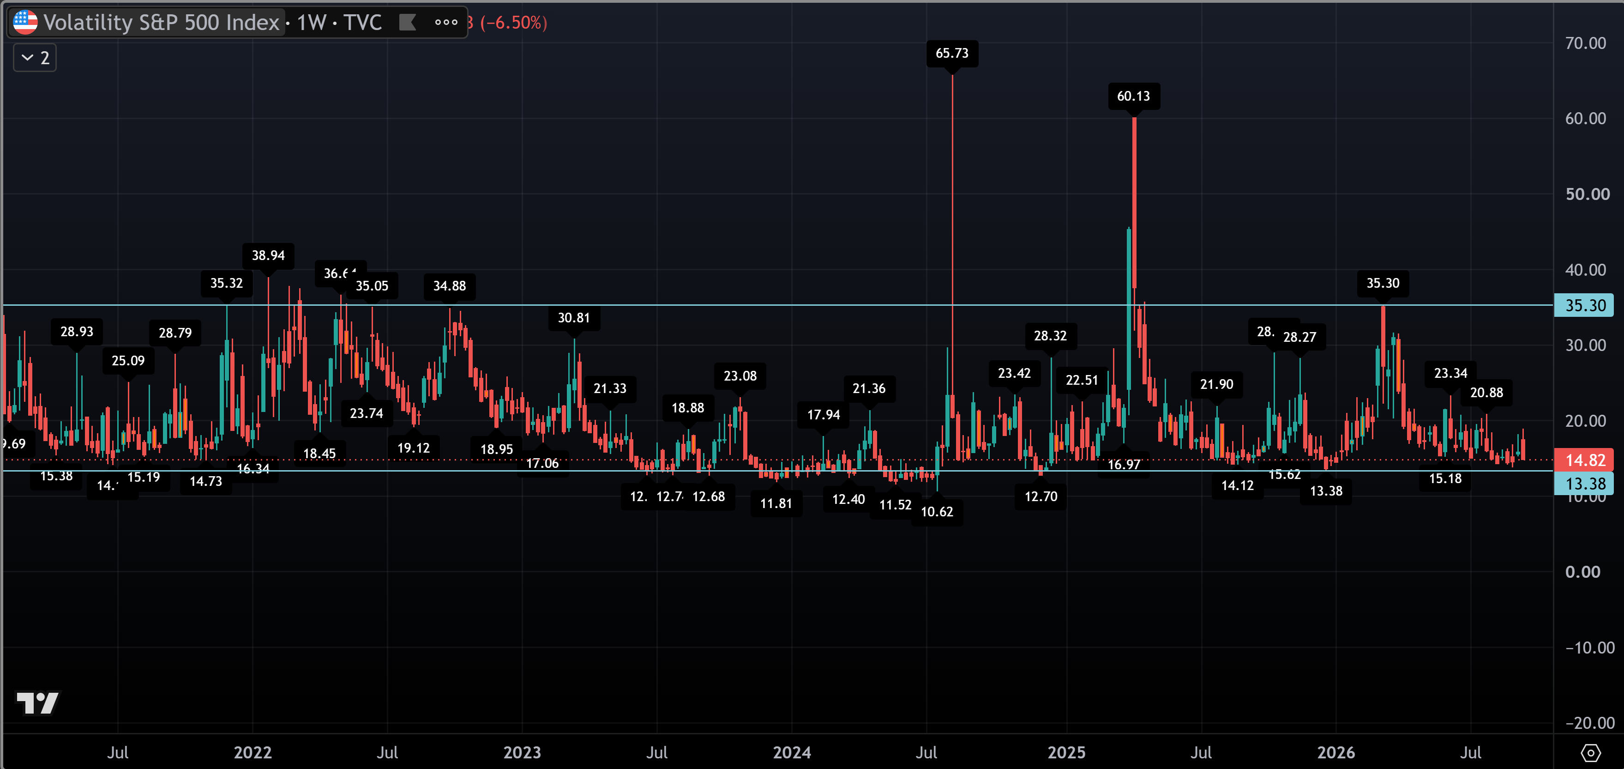
Task: Click the 2025 label on time axis
Action: point(1067,752)
